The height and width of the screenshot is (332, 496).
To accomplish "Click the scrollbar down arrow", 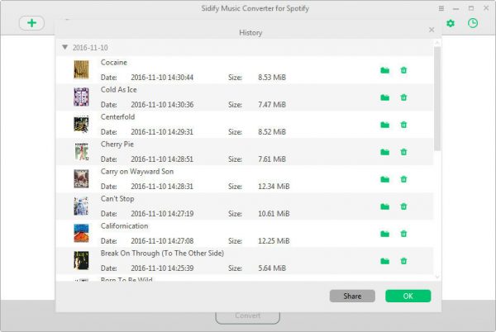I will (437, 277).
